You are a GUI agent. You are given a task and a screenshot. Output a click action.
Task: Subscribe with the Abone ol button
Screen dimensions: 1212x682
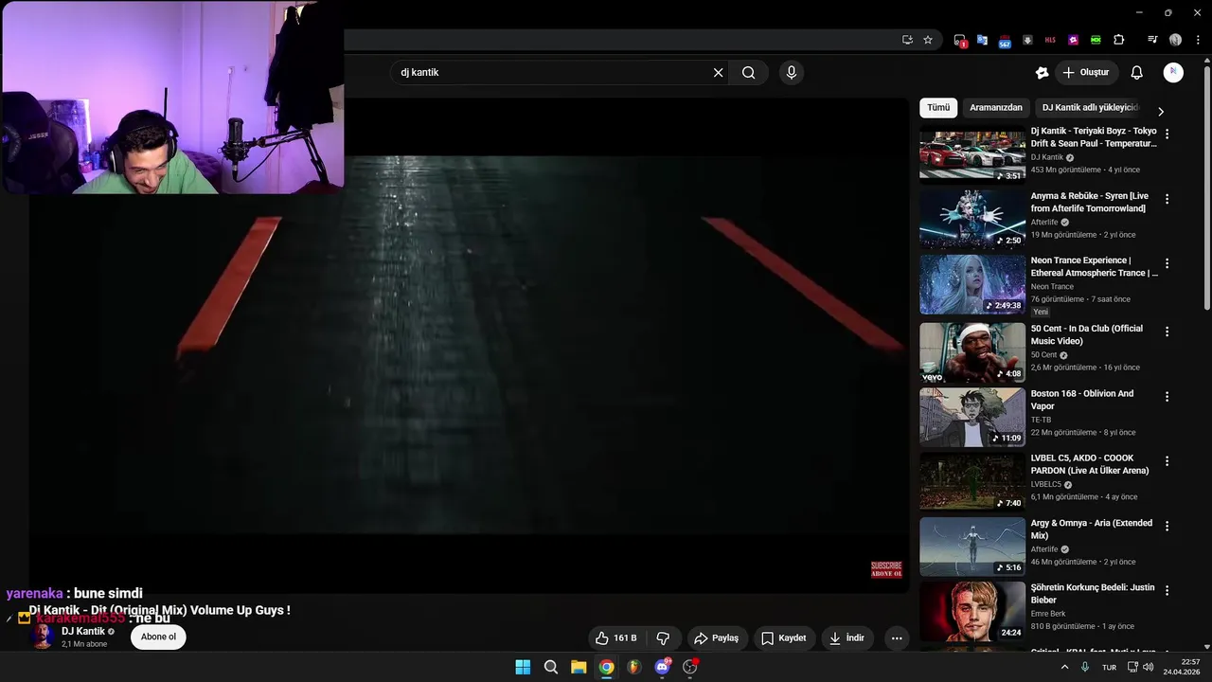click(x=158, y=637)
